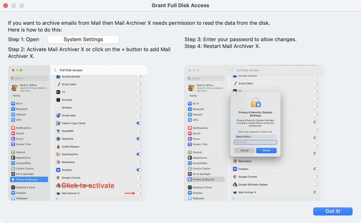361x223 pixels.
Task: Click the Password field in the unlock dialog
Action: click(x=255, y=142)
